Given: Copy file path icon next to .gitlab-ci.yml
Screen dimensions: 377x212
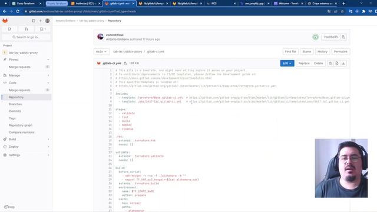Looking at the screenshot, I should click(125, 63).
